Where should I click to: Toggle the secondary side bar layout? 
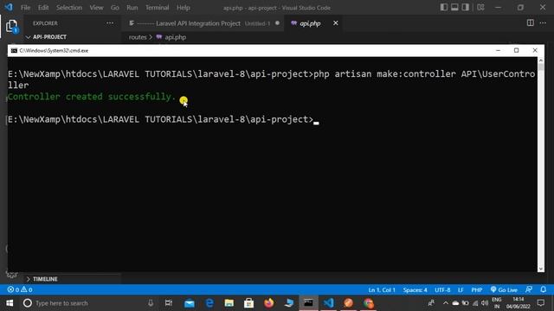pyautogui.click(x=466, y=8)
